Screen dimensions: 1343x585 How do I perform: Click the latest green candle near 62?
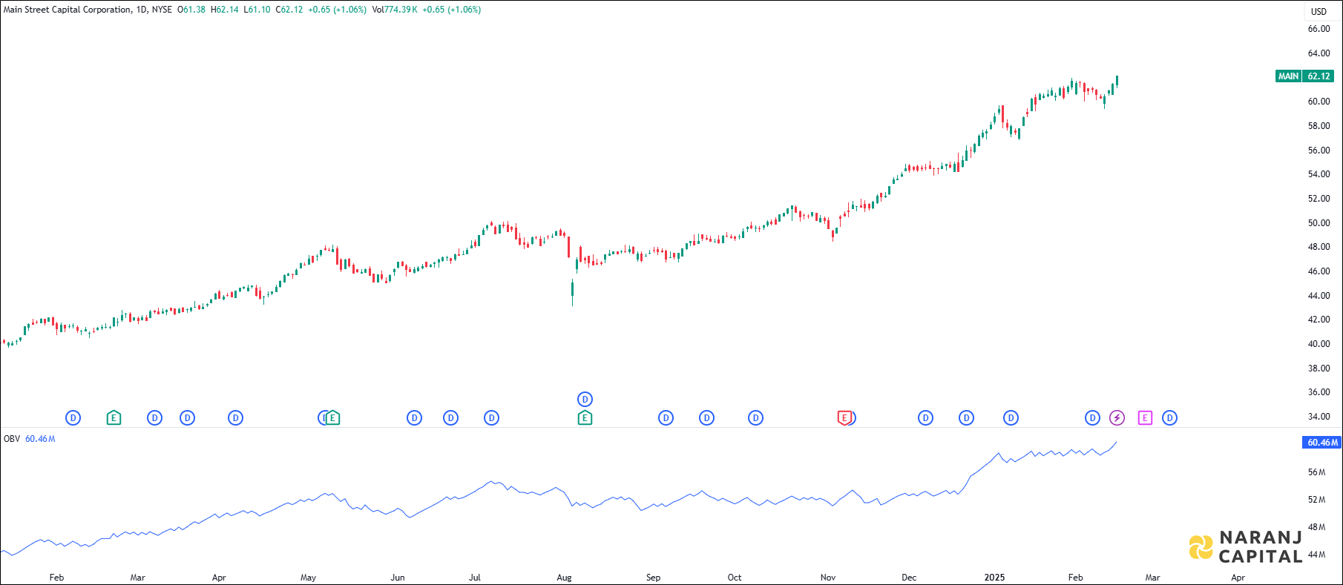coord(1117,81)
